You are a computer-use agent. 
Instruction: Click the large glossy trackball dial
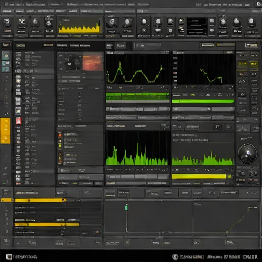247,154
